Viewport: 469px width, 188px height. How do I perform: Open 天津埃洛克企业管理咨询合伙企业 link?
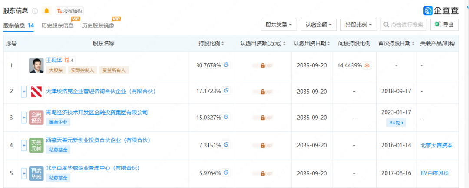tap(101, 91)
